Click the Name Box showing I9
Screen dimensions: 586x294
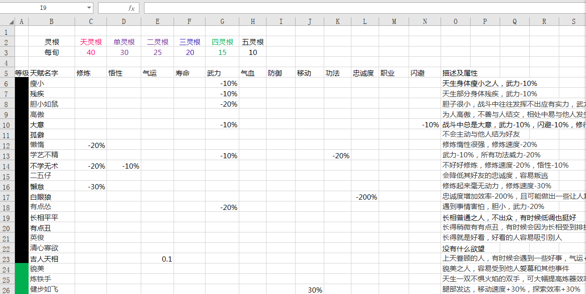coord(43,8)
